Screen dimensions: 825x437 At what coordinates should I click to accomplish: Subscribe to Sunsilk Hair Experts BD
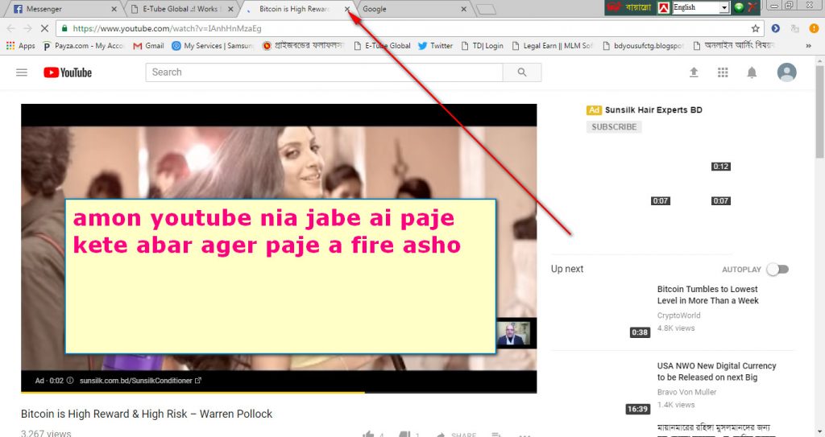pos(614,127)
